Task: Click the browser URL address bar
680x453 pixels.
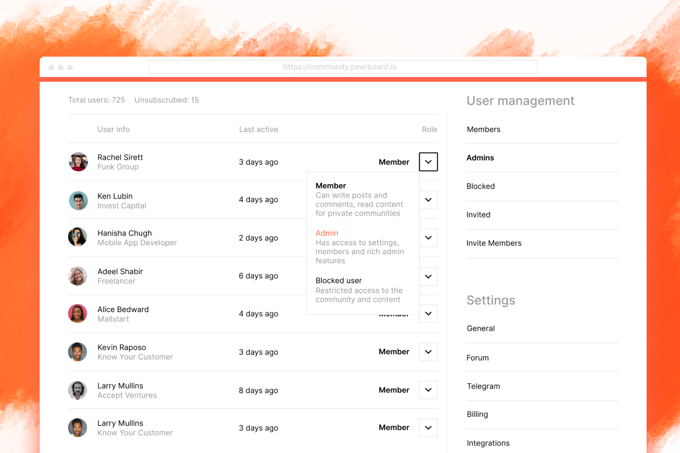Action: [343, 67]
